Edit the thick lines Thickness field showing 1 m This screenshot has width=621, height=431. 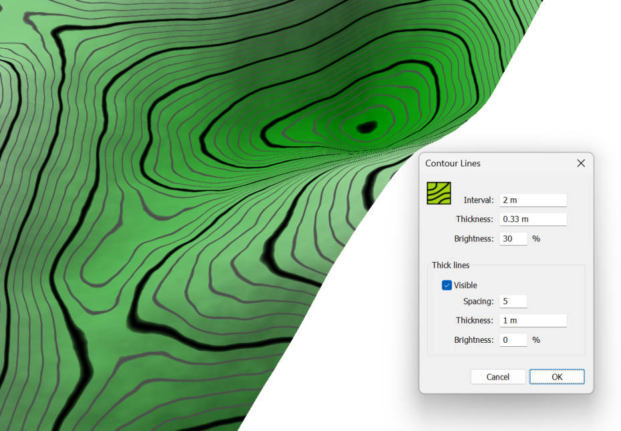[x=533, y=321]
